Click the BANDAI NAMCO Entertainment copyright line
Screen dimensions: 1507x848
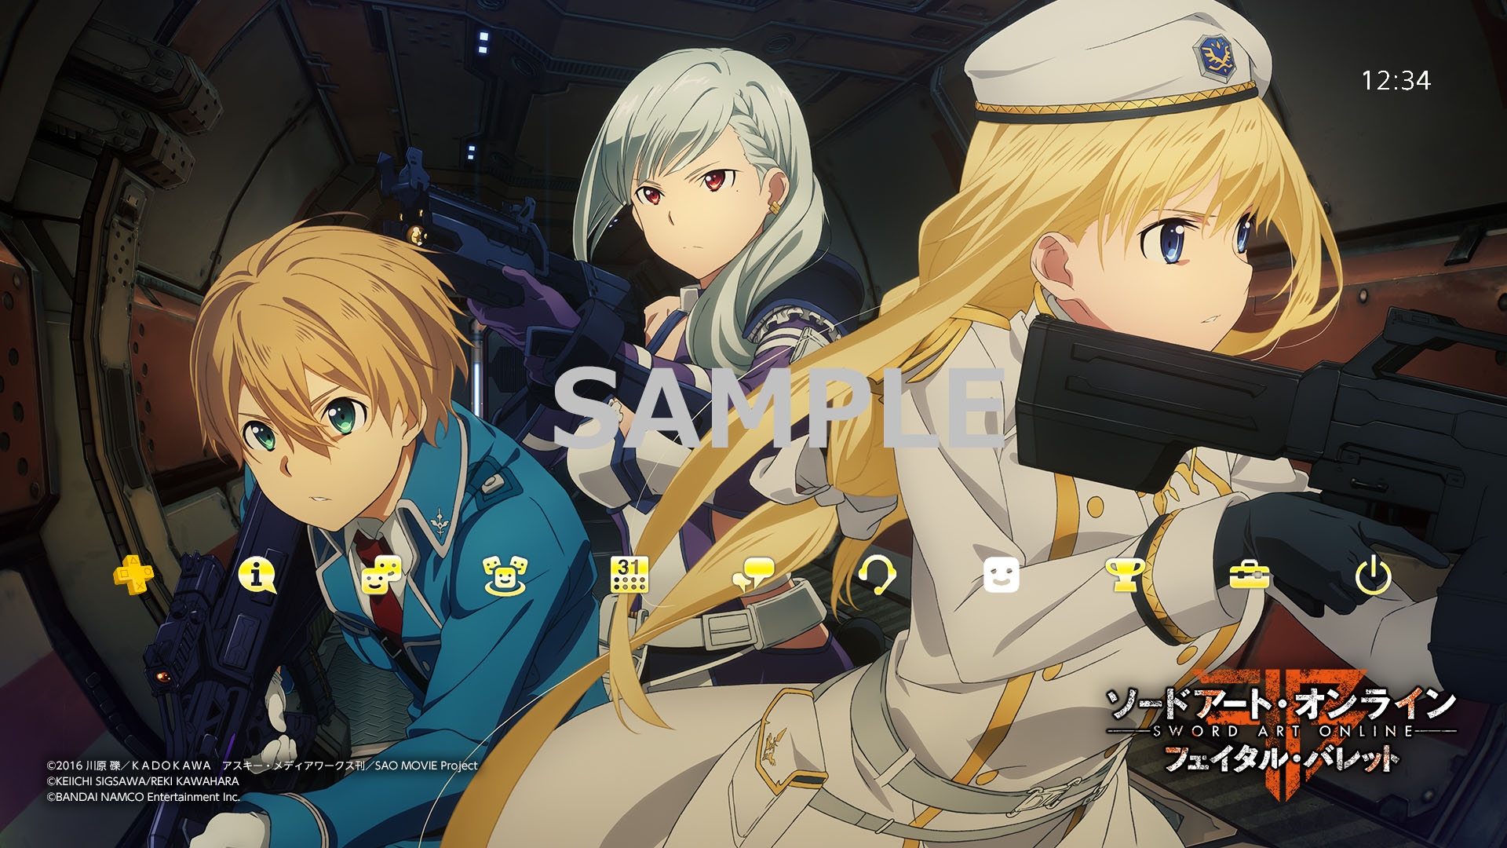click(x=143, y=797)
